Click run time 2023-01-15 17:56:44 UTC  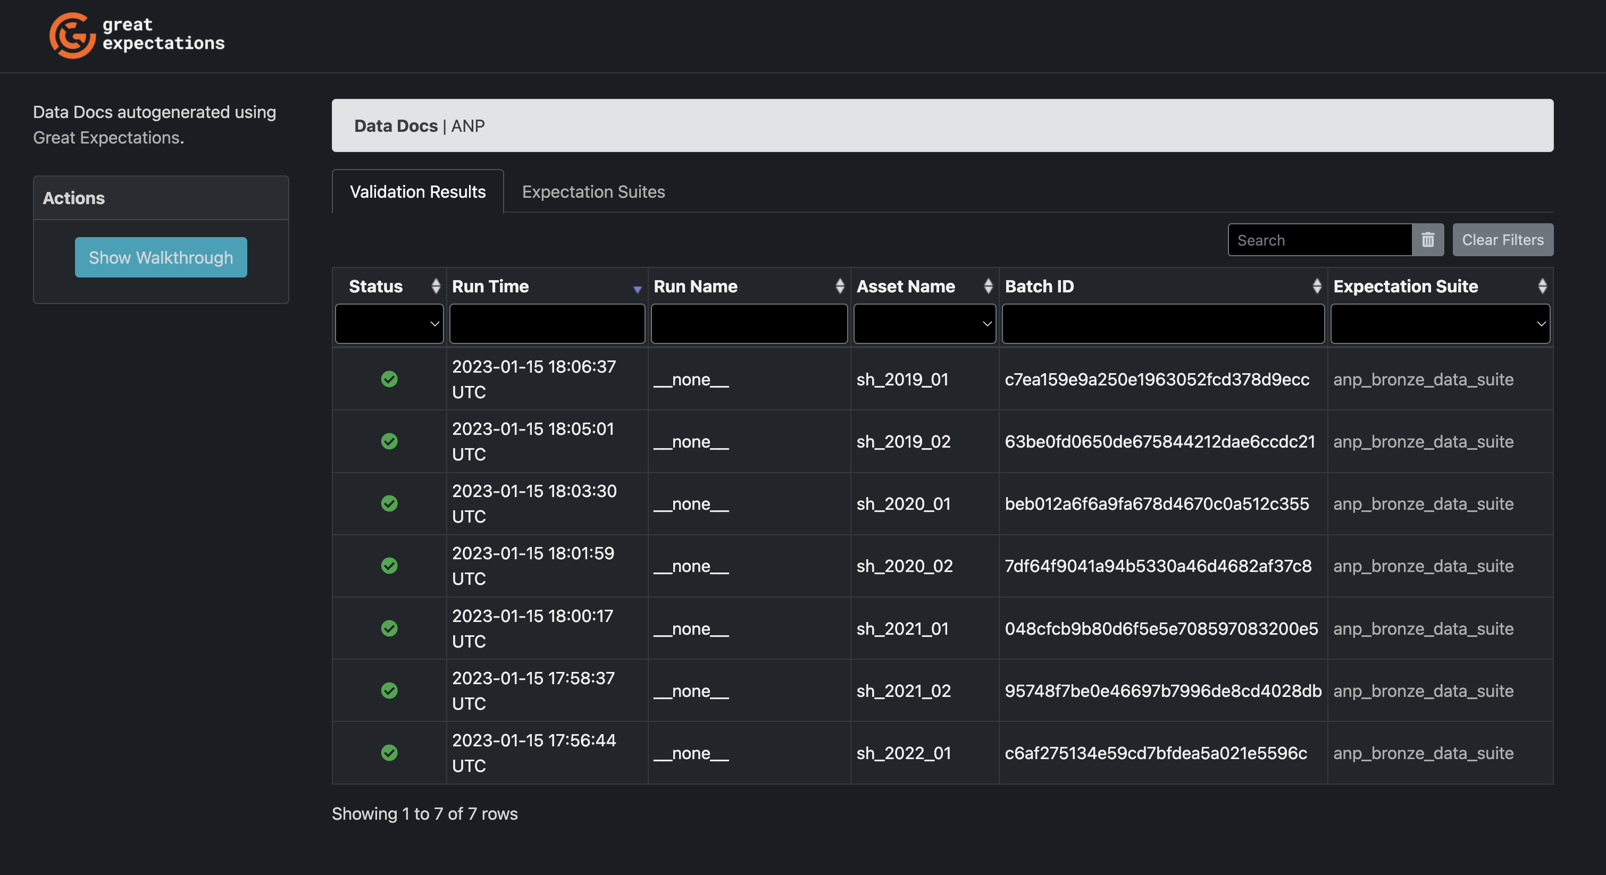534,753
